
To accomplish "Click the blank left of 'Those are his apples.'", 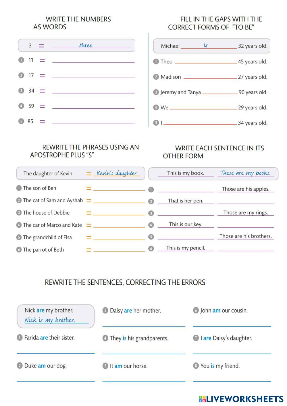I will click(186, 189).
